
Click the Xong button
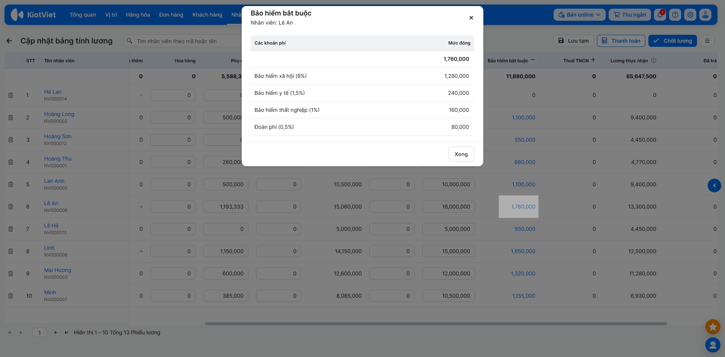pos(461,154)
